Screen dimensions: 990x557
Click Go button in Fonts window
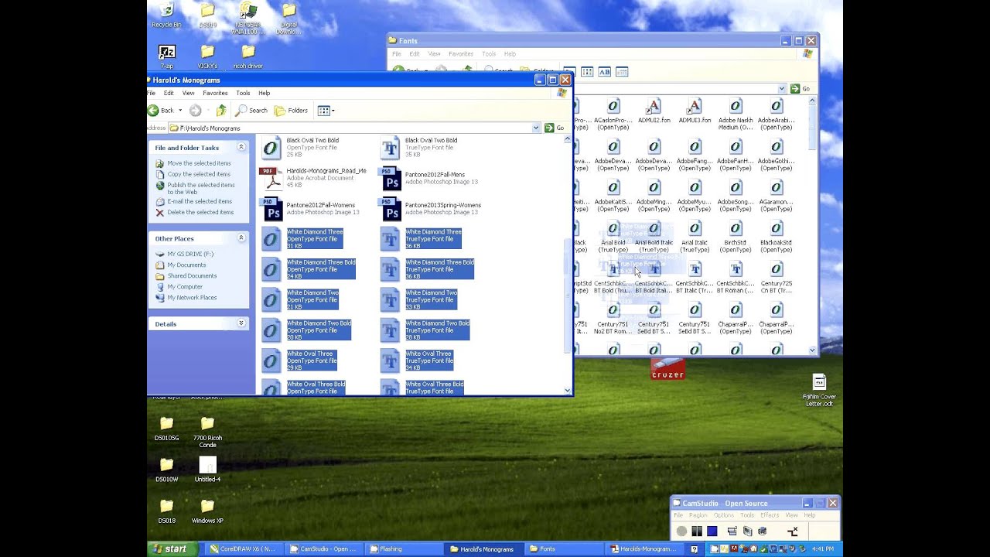coord(801,89)
